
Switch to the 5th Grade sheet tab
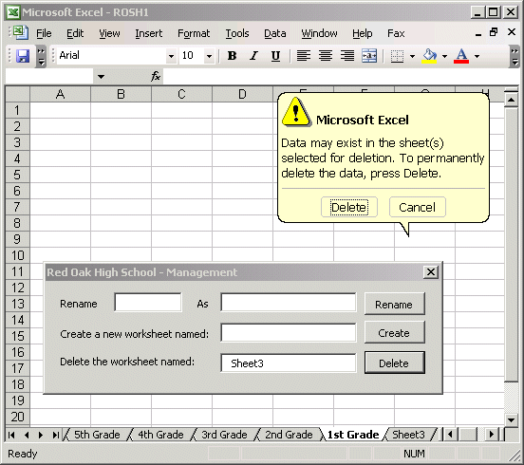pos(97,435)
